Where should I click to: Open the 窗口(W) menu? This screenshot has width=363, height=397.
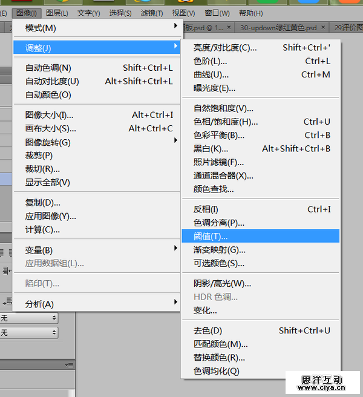click(x=217, y=13)
